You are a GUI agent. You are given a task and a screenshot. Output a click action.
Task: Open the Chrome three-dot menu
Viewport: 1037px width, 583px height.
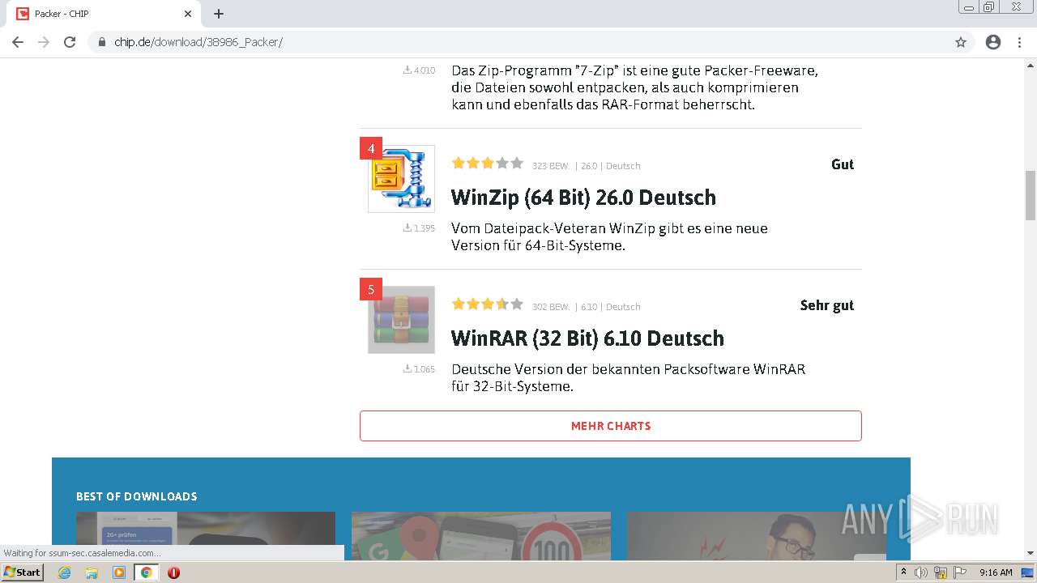[x=1019, y=42]
